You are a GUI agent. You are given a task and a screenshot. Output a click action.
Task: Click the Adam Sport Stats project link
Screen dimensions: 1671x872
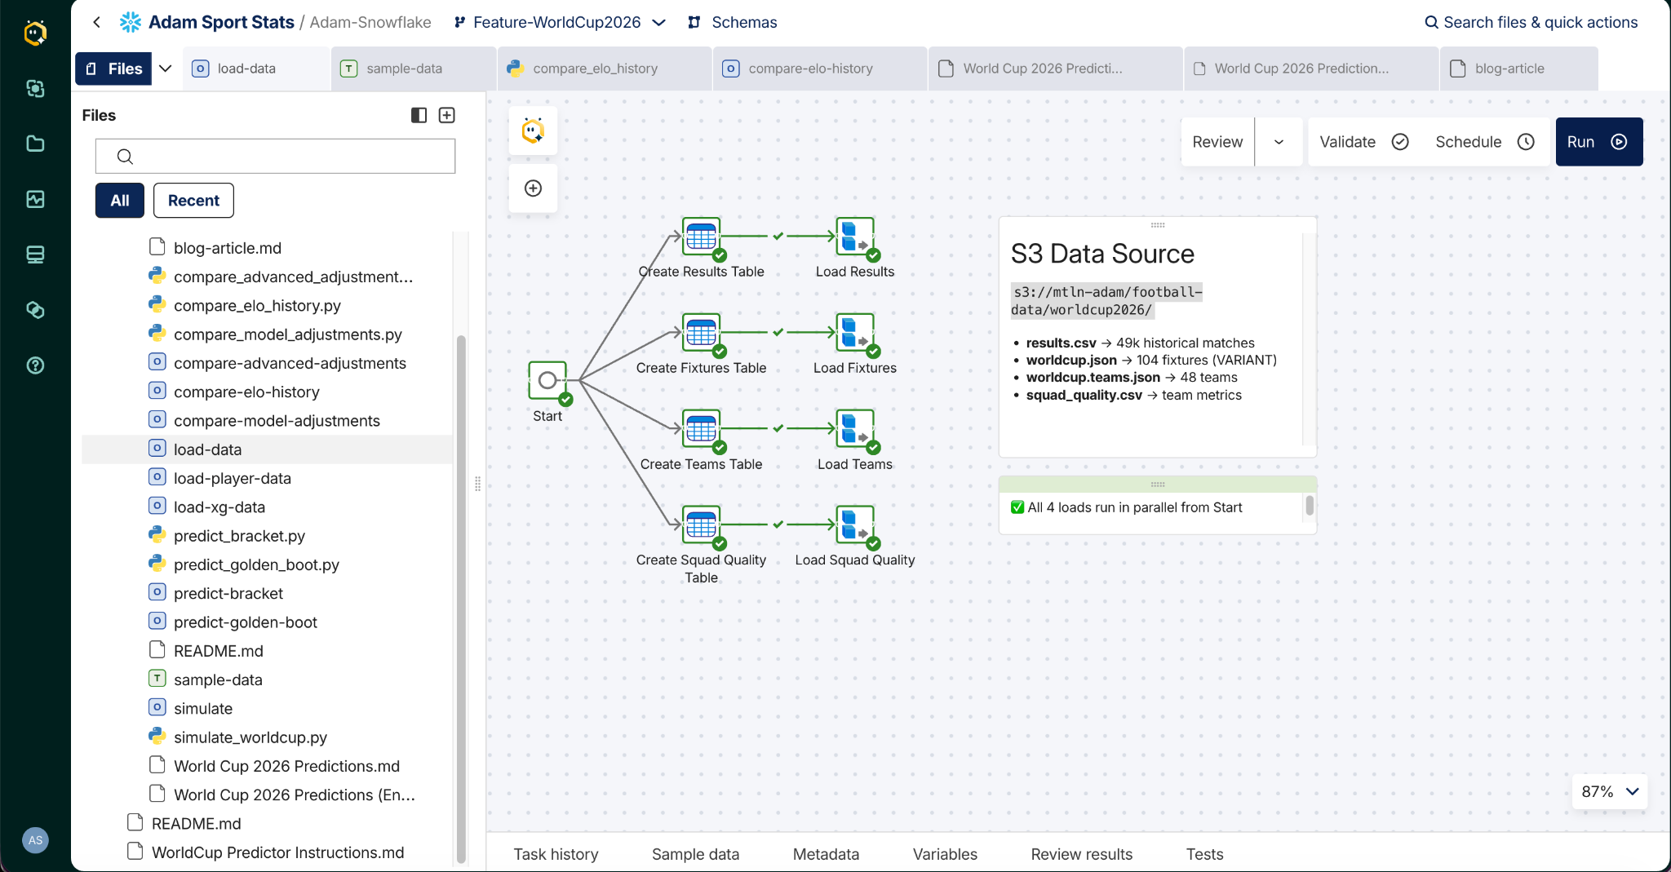[221, 22]
